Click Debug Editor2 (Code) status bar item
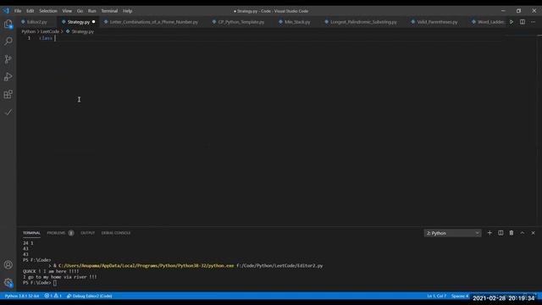This screenshot has height=305, width=542. tap(89, 296)
